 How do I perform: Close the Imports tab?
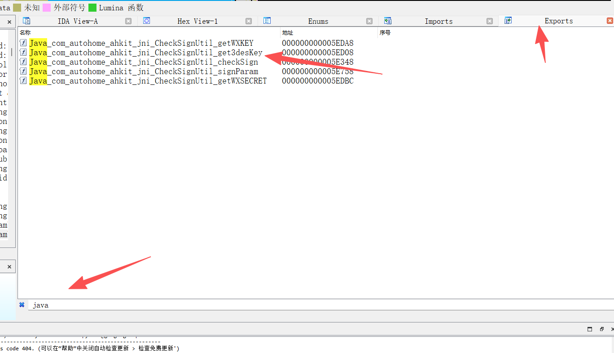click(490, 21)
